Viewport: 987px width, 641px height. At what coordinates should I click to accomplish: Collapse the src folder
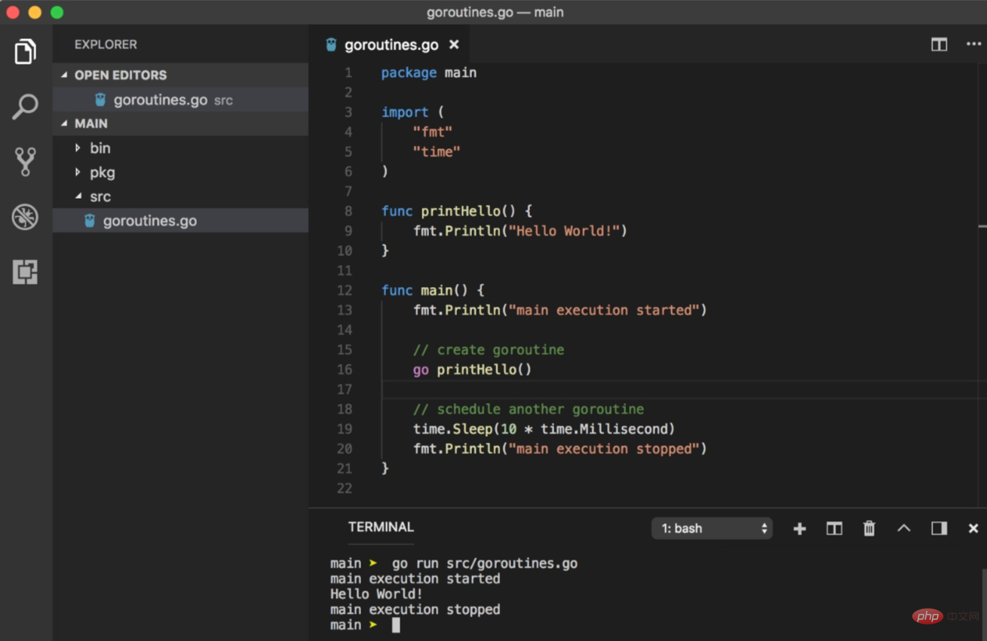pos(100,197)
